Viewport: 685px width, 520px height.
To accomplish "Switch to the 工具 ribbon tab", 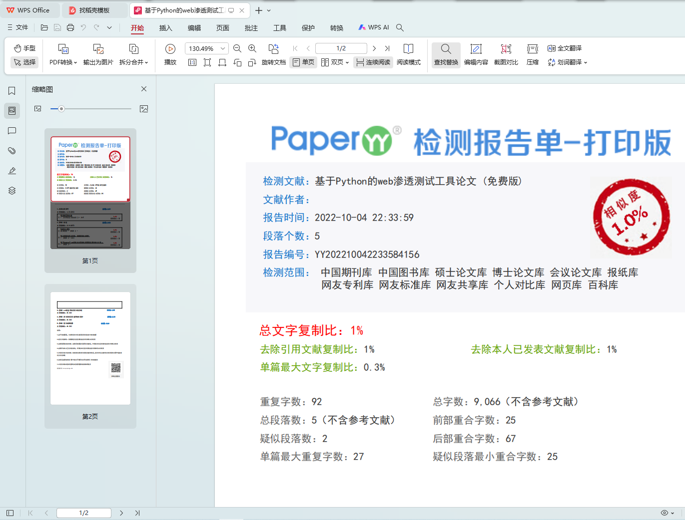I will [x=280, y=28].
